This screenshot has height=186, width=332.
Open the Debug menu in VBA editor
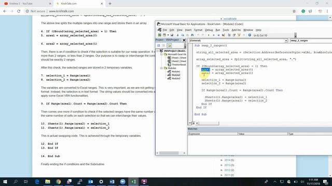pyautogui.click(x=209, y=30)
